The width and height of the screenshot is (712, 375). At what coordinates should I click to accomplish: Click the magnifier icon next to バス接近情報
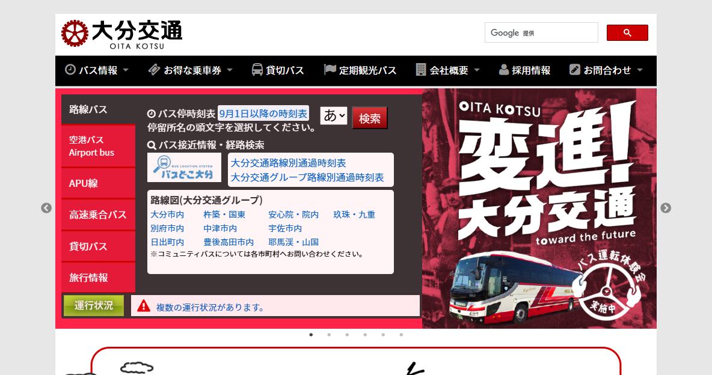(x=152, y=145)
